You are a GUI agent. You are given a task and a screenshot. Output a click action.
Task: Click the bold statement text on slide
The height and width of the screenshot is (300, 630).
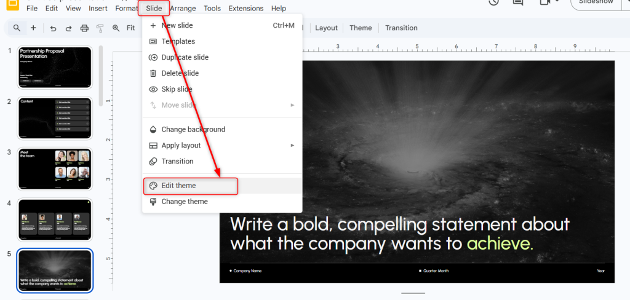click(400, 234)
